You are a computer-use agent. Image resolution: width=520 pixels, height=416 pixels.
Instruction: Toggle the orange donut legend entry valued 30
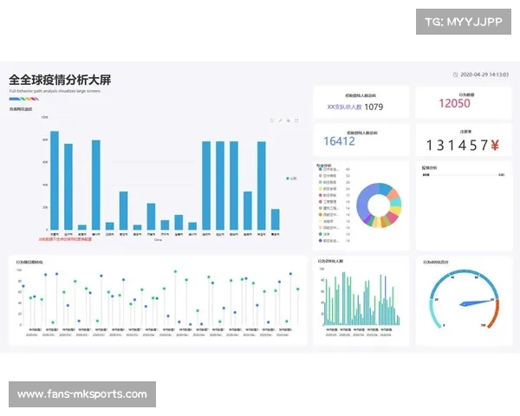pos(321,176)
